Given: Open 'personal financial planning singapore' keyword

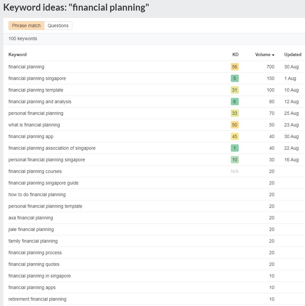Looking at the screenshot, I should coord(47,160).
